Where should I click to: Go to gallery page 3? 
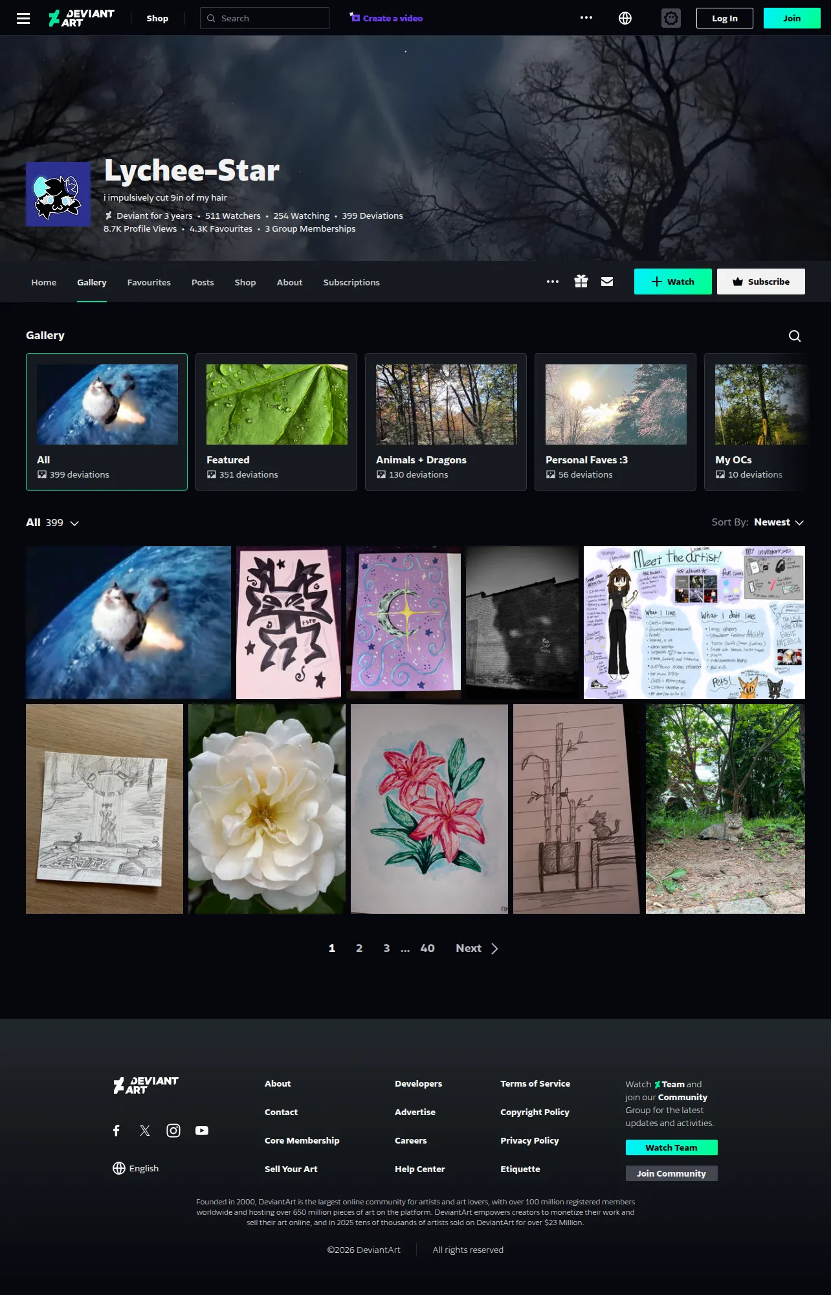point(386,949)
